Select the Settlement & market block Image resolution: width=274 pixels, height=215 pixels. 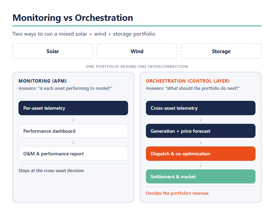[x=201, y=176]
